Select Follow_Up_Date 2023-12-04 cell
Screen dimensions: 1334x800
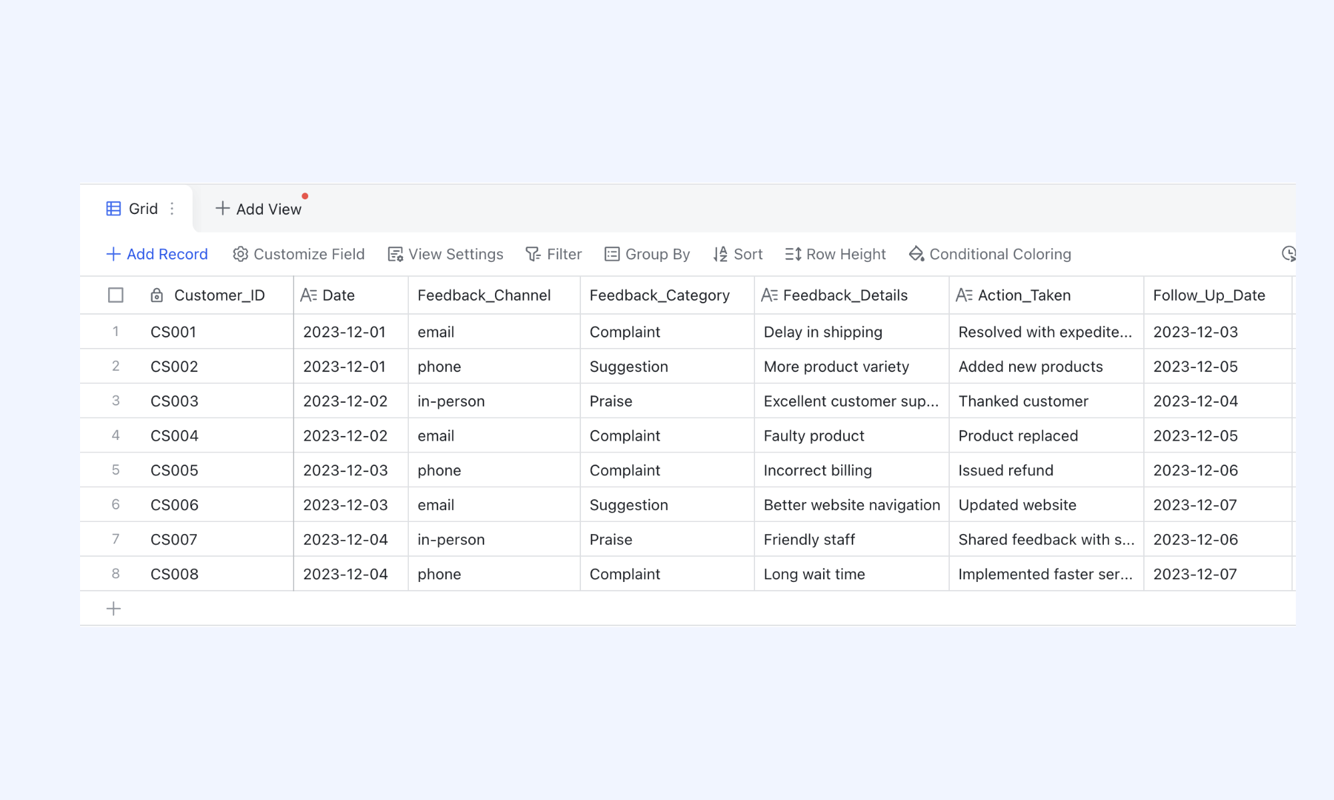1218,401
